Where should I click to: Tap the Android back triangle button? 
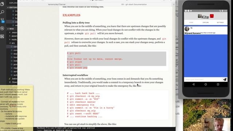tap(193, 84)
